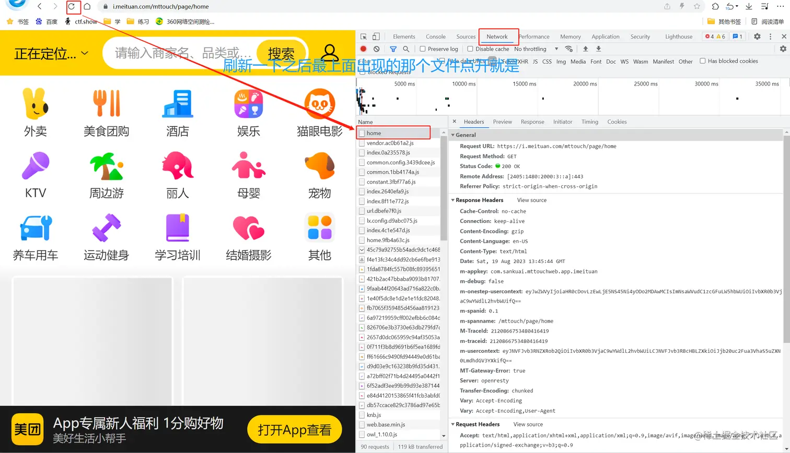
Task: Open the user profile icon
Action: pyautogui.click(x=330, y=53)
